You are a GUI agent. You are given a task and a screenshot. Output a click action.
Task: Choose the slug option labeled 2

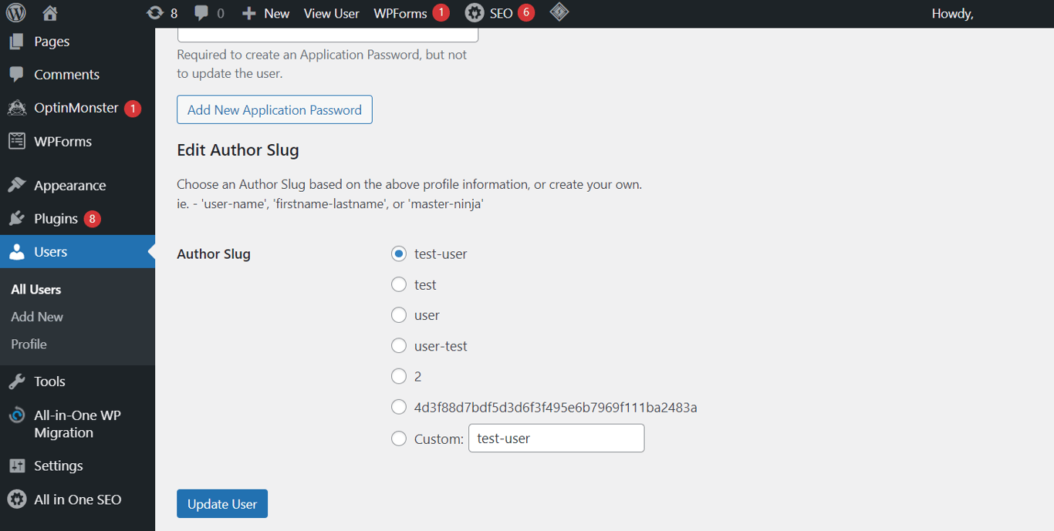point(399,376)
